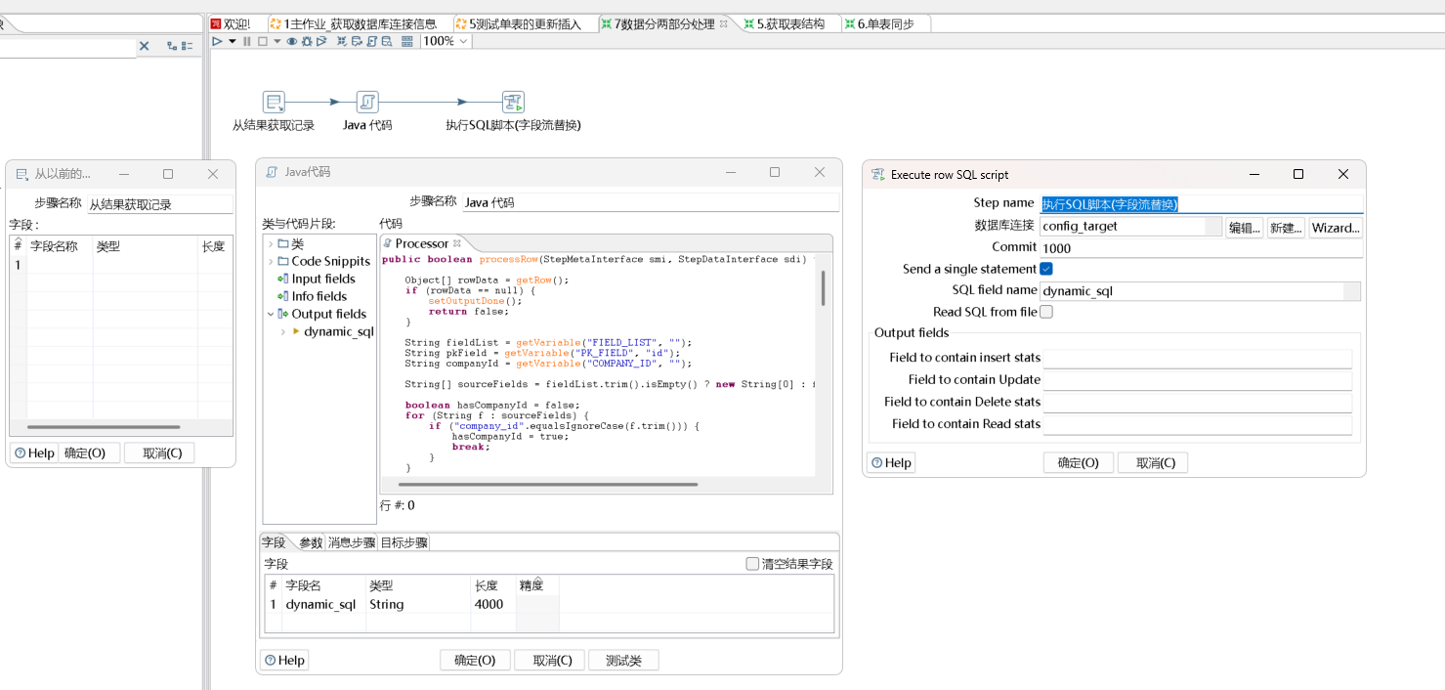Uncheck Send a single statement
This screenshot has height=690, width=1445.
(1046, 269)
